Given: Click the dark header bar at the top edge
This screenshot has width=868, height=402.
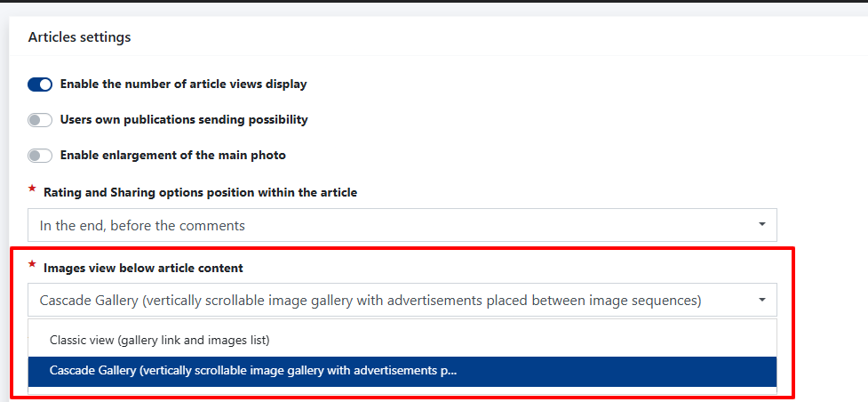Looking at the screenshot, I should pos(434,2).
